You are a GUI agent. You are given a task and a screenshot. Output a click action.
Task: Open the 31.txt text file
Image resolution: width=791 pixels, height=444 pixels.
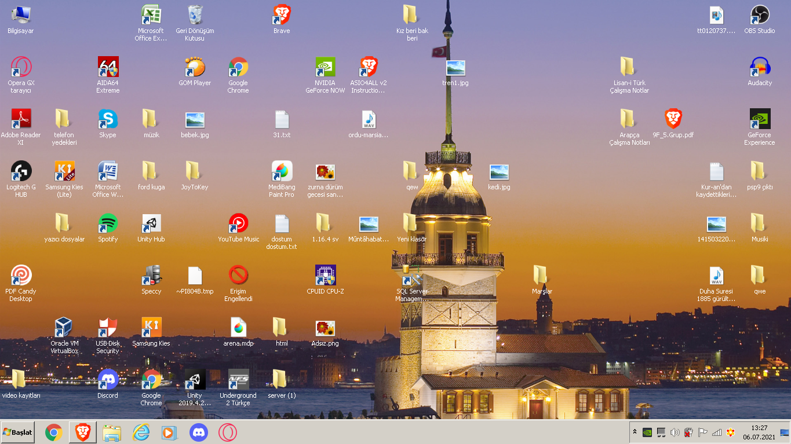click(282, 120)
